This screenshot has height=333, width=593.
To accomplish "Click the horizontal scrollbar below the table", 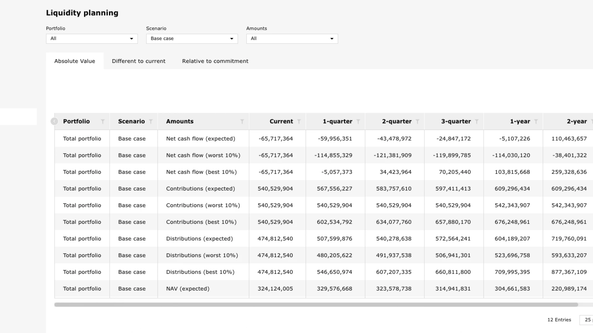I will click(x=316, y=305).
